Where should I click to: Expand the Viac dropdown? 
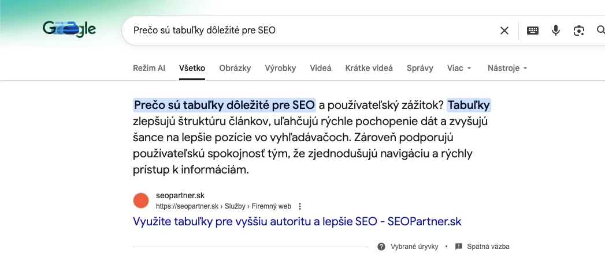coord(459,68)
